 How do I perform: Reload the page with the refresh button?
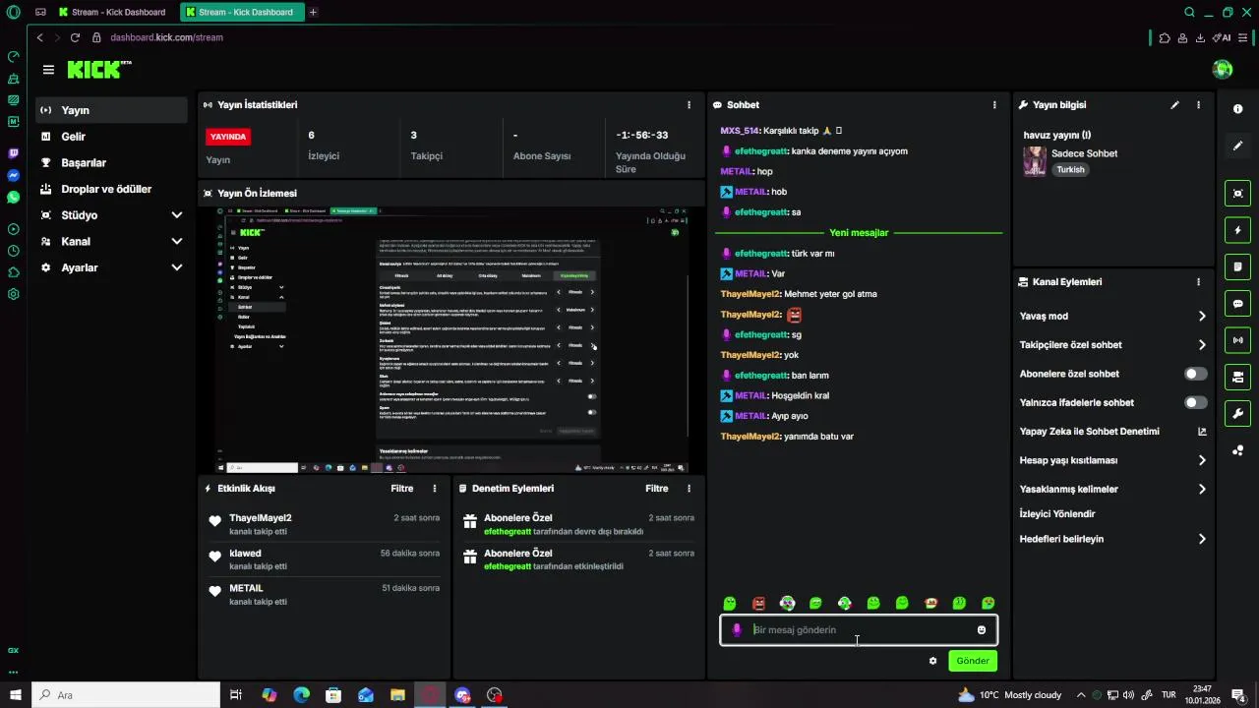pos(75,37)
